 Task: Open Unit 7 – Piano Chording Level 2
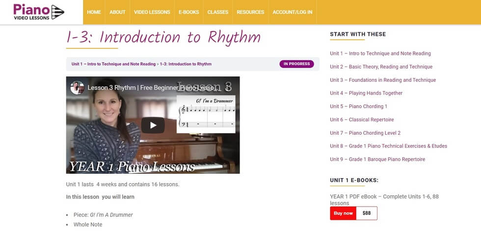[365, 133]
